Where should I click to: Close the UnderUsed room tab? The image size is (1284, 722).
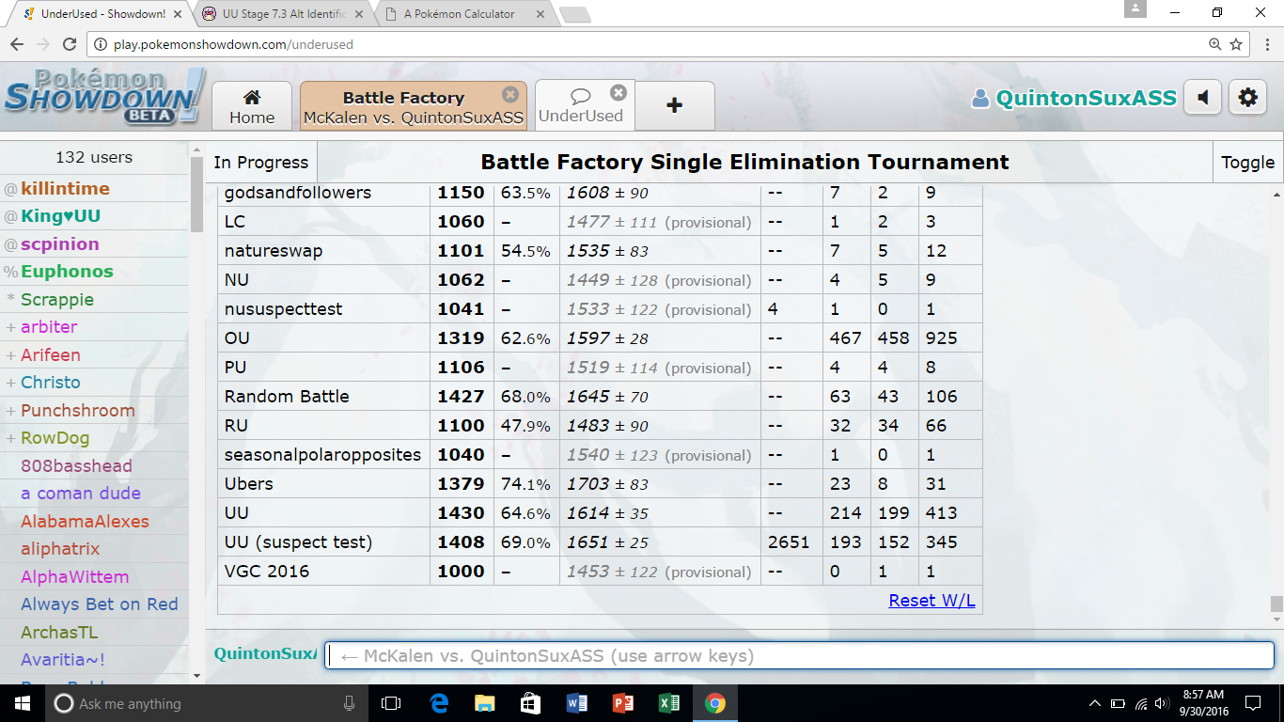(619, 92)
